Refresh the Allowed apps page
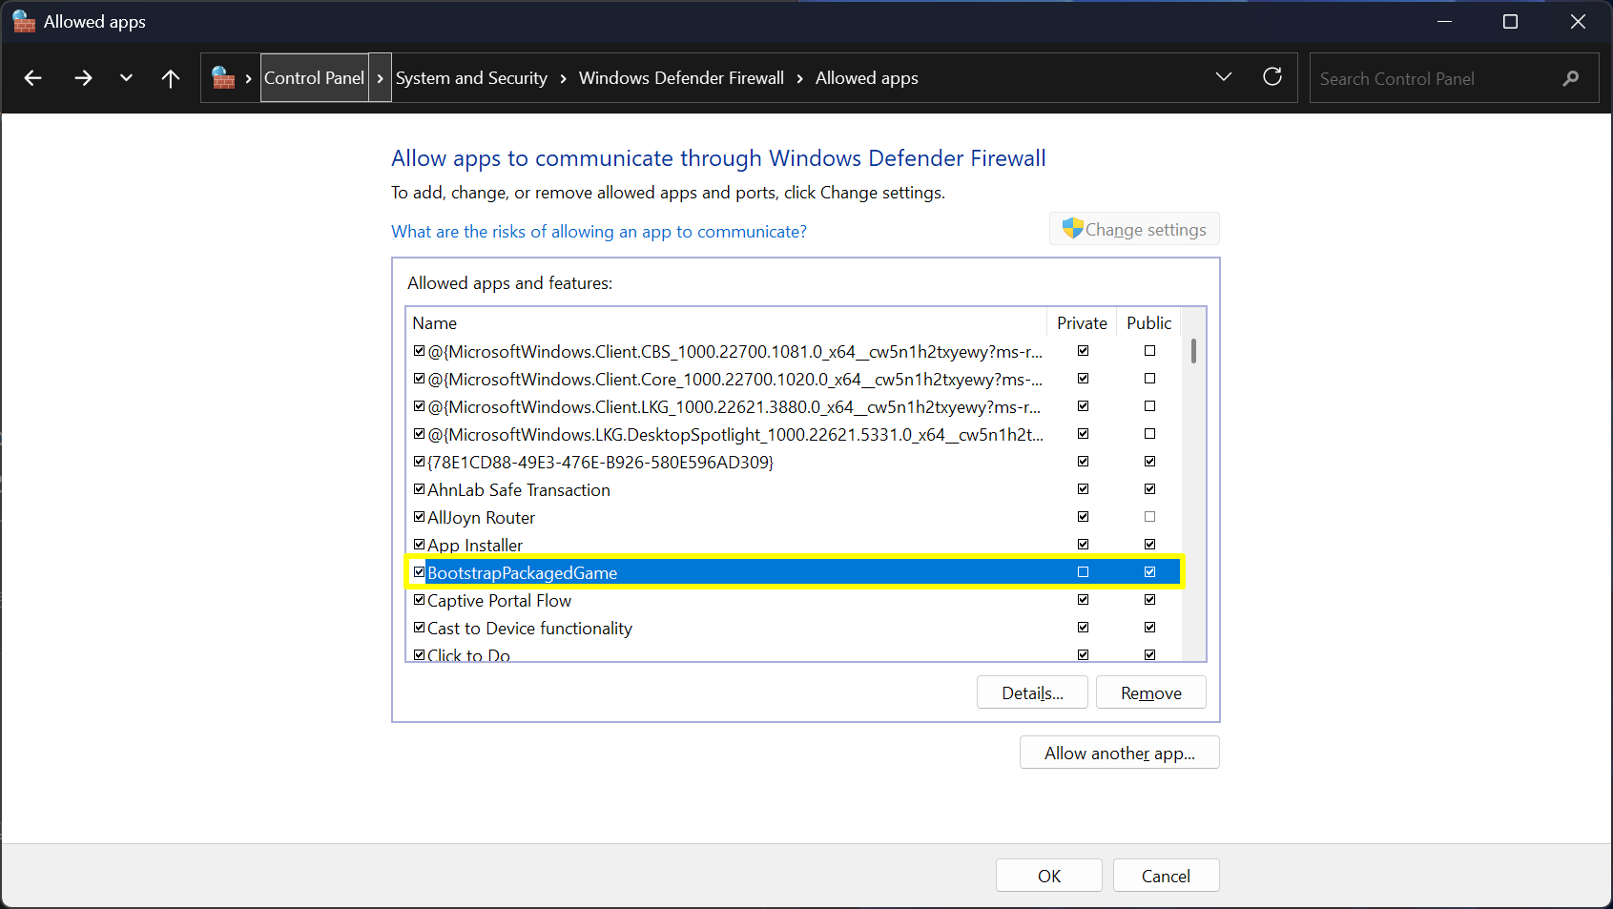This screenshot has width=1613, height=909. [x=1272, y=76]
